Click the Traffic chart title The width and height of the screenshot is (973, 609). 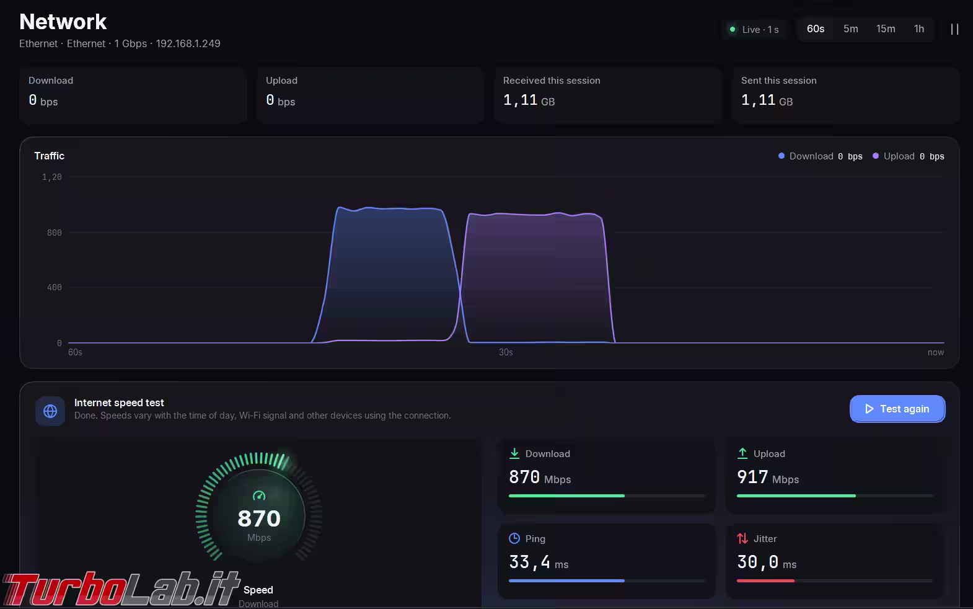tap(49, 156)
